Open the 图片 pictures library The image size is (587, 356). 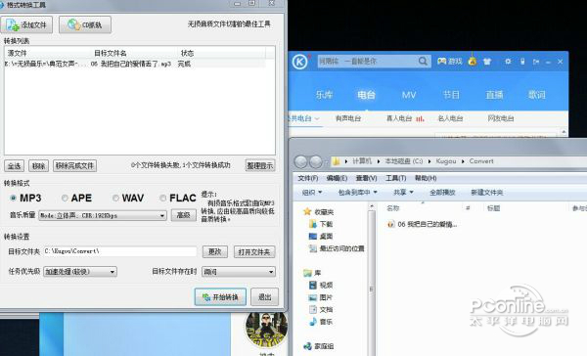point(321,297)
